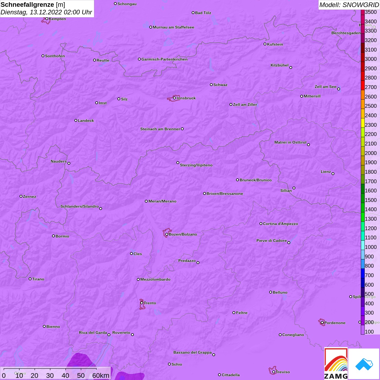Click the 3500 m magenta legend swatch

(x=363, y=12)
